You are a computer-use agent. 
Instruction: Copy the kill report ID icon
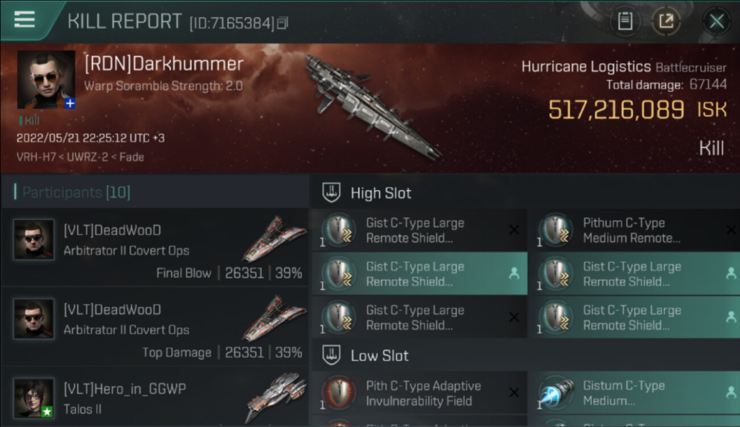tap(283, 23)
